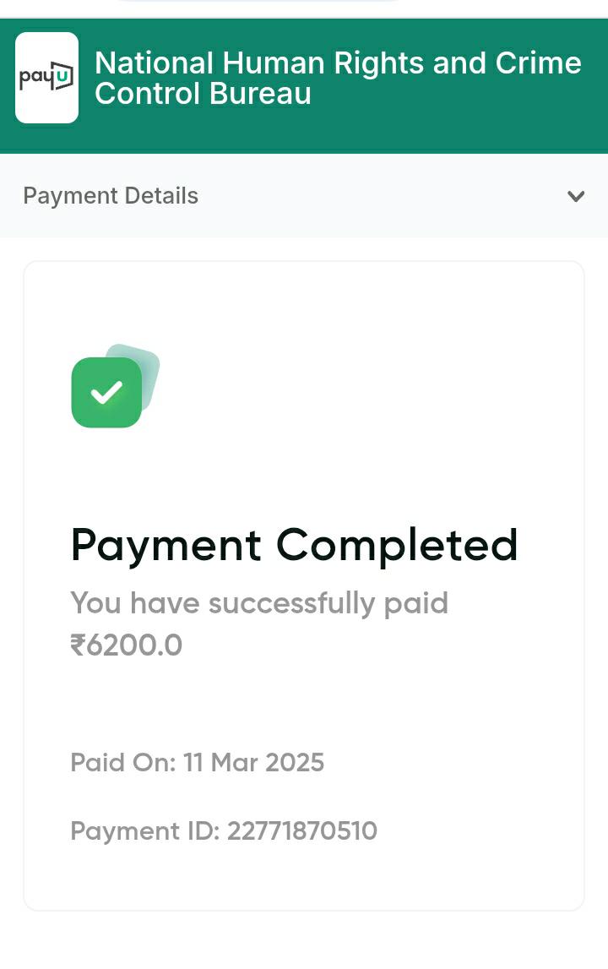Open the Payment Details section label
Screen dimensions: 608x969
(111, 196)
